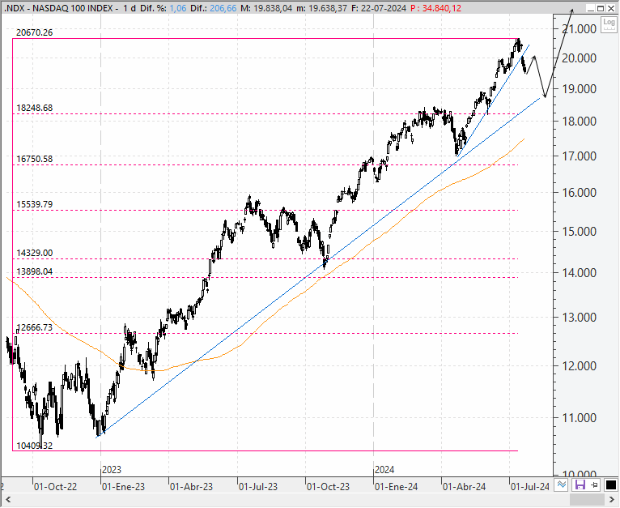
Task: Minimize the NDX chart window
Action: pos(590,8)
